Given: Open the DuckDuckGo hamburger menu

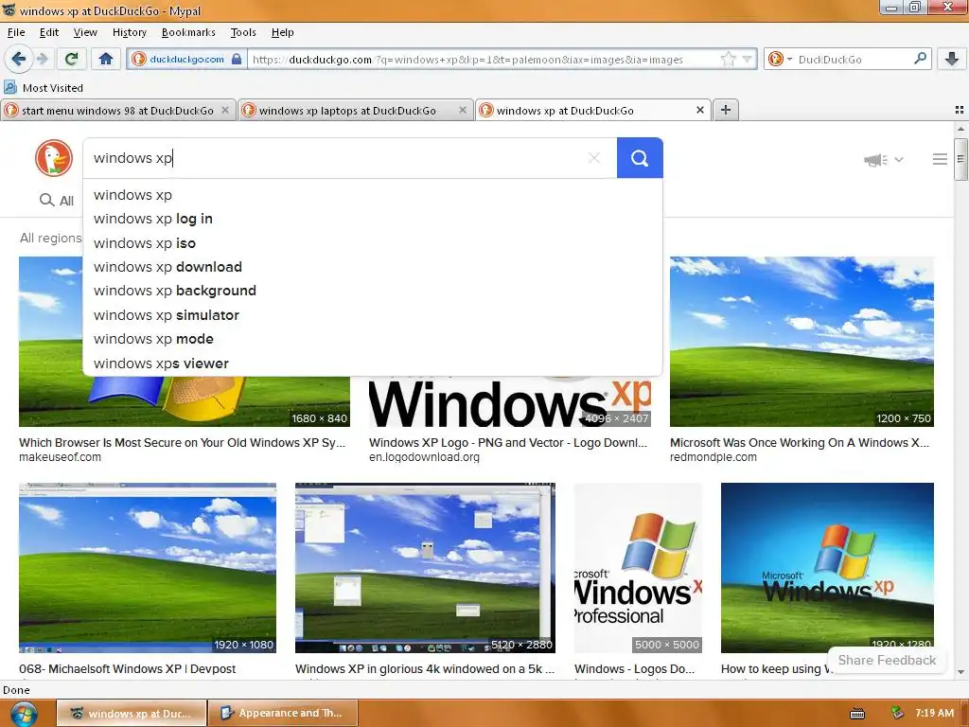Looking at the screenshot, I should [x=940, y=159].
